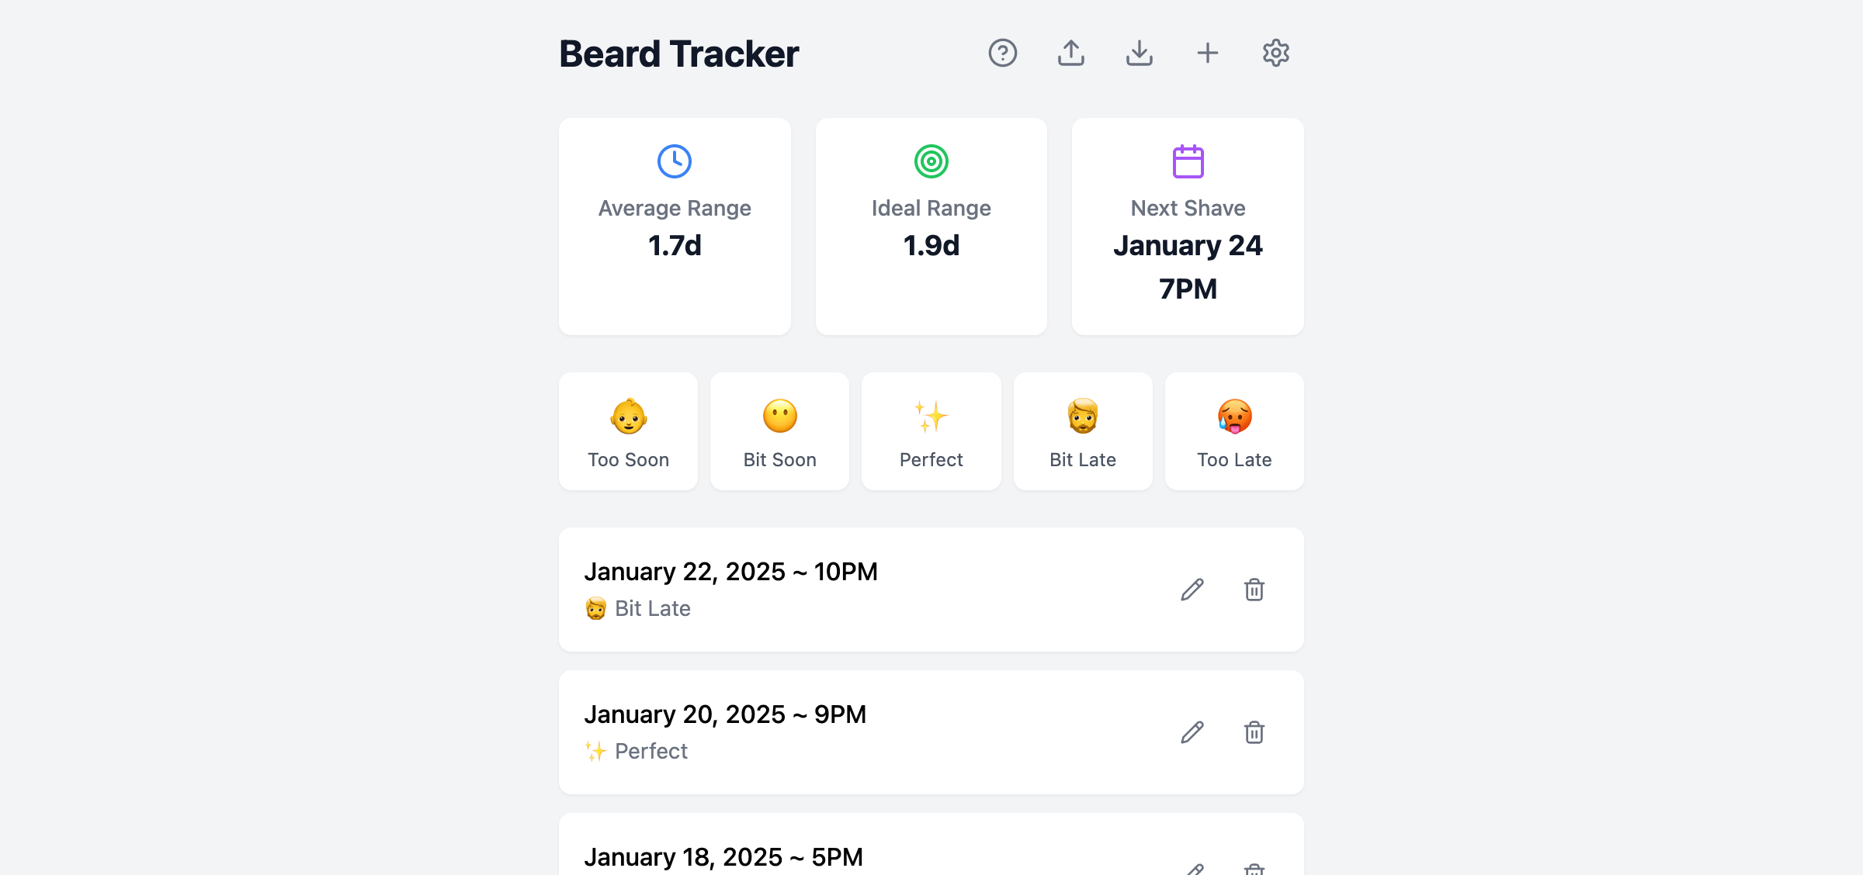
Task: Open the help icon
Action: pos(1003,53)
